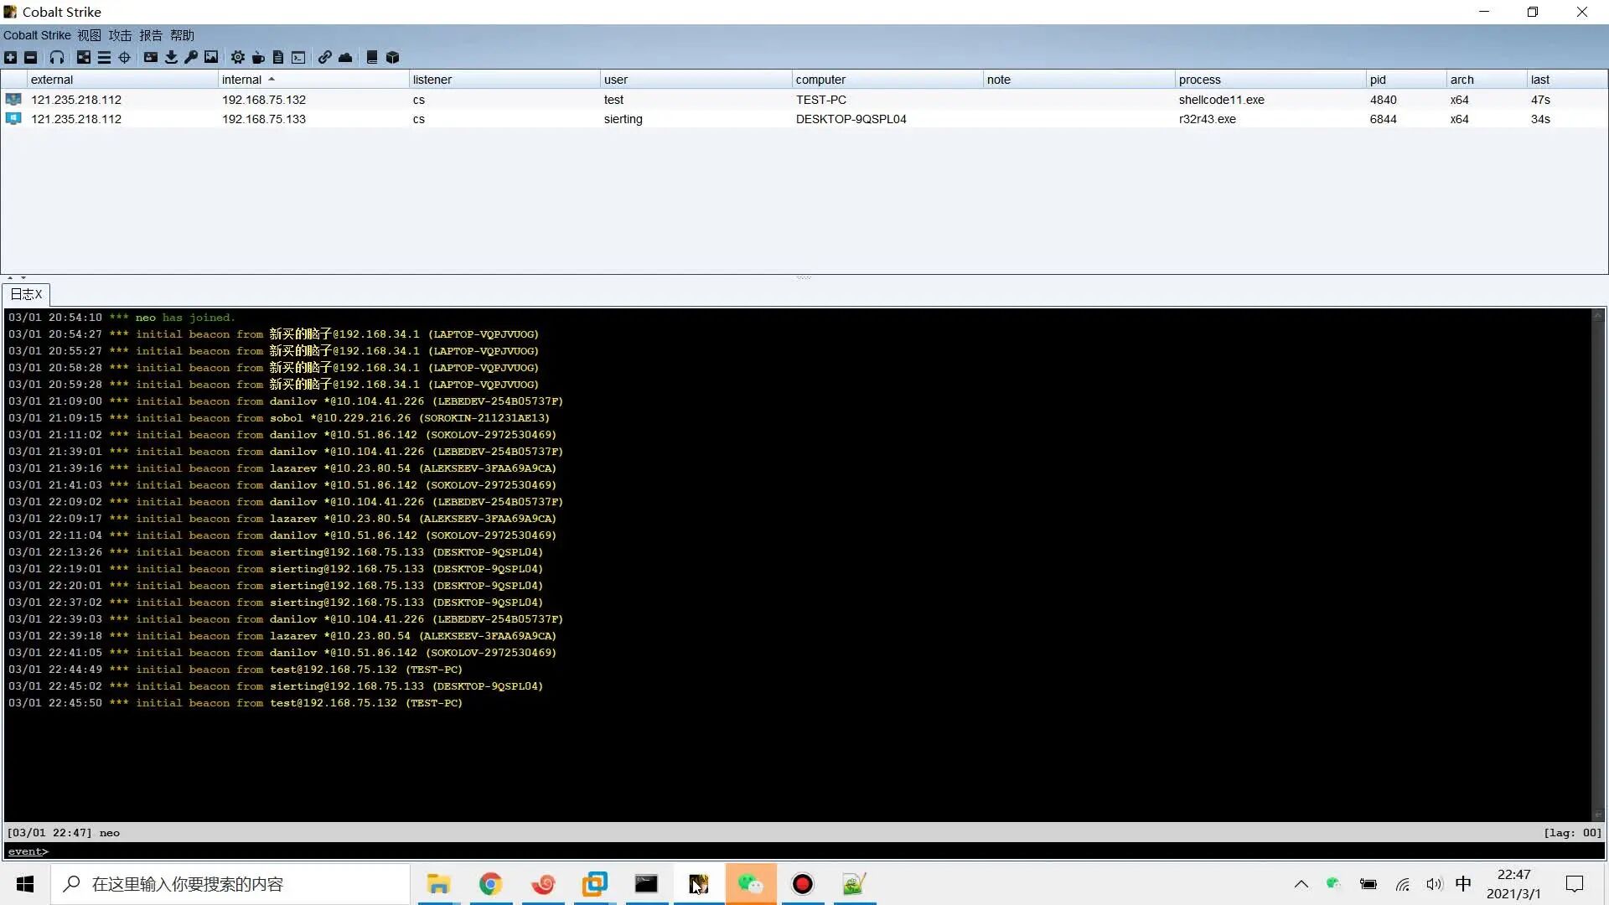
Task: Click the event log vertical scrollbar
Action: [x=1597, y=565]
